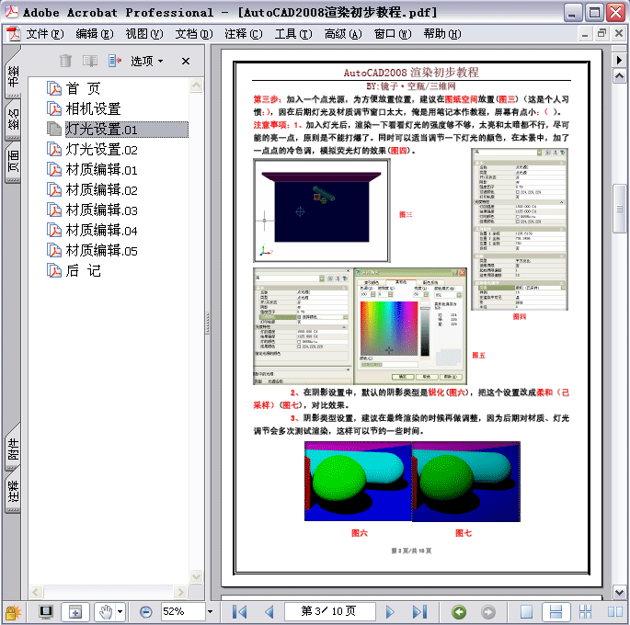Click the new bookmark icon in bookmarks panel

point(90,61)
